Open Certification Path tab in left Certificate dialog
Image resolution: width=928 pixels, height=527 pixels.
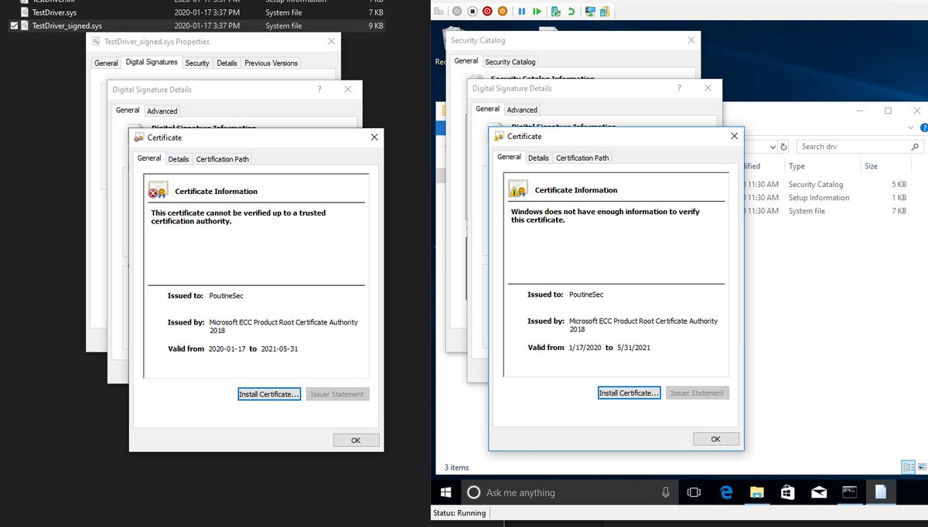[x=223, y=159]
